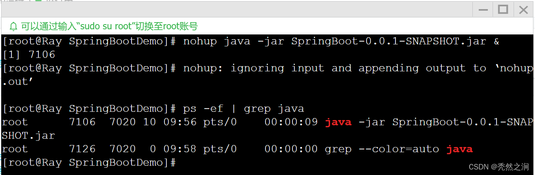The width and height of the screenshot is (535, 175).
Task: Click PID 7106 in process list
Action: (x=82, y=122)
